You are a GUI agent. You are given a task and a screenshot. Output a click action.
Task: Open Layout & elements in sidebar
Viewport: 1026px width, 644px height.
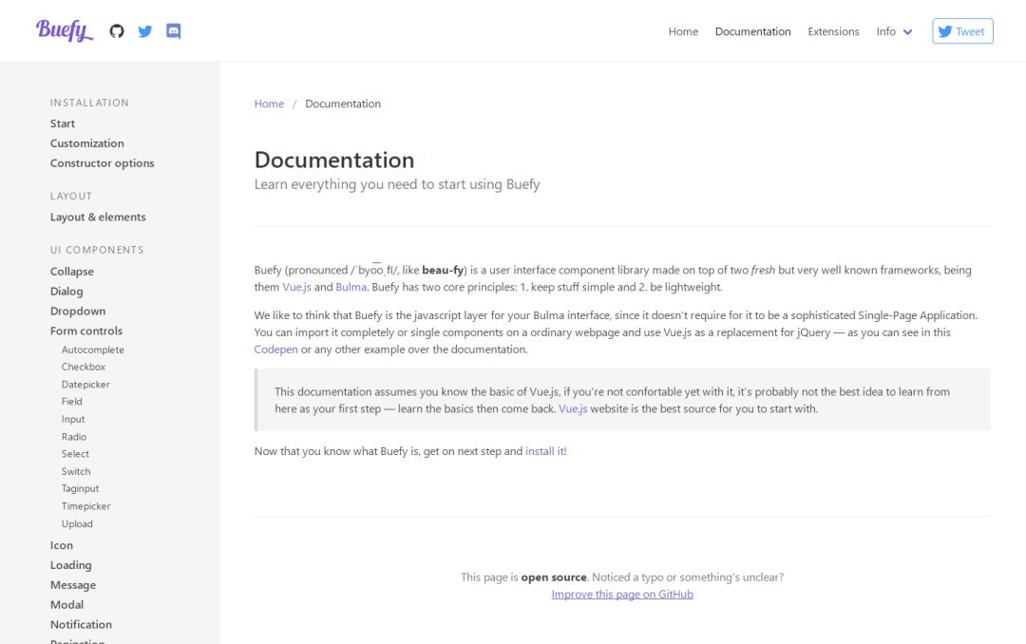[x=98, y=217]
